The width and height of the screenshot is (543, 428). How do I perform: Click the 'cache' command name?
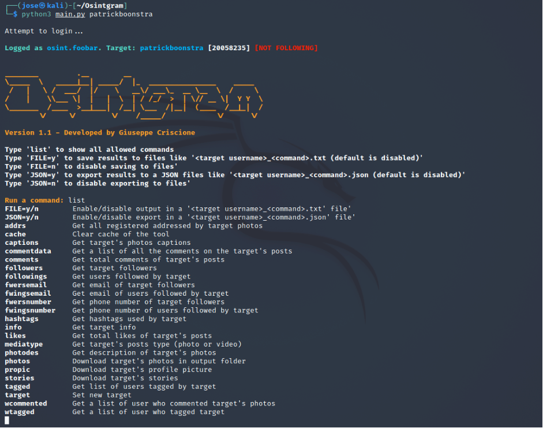tap(15, 235)
